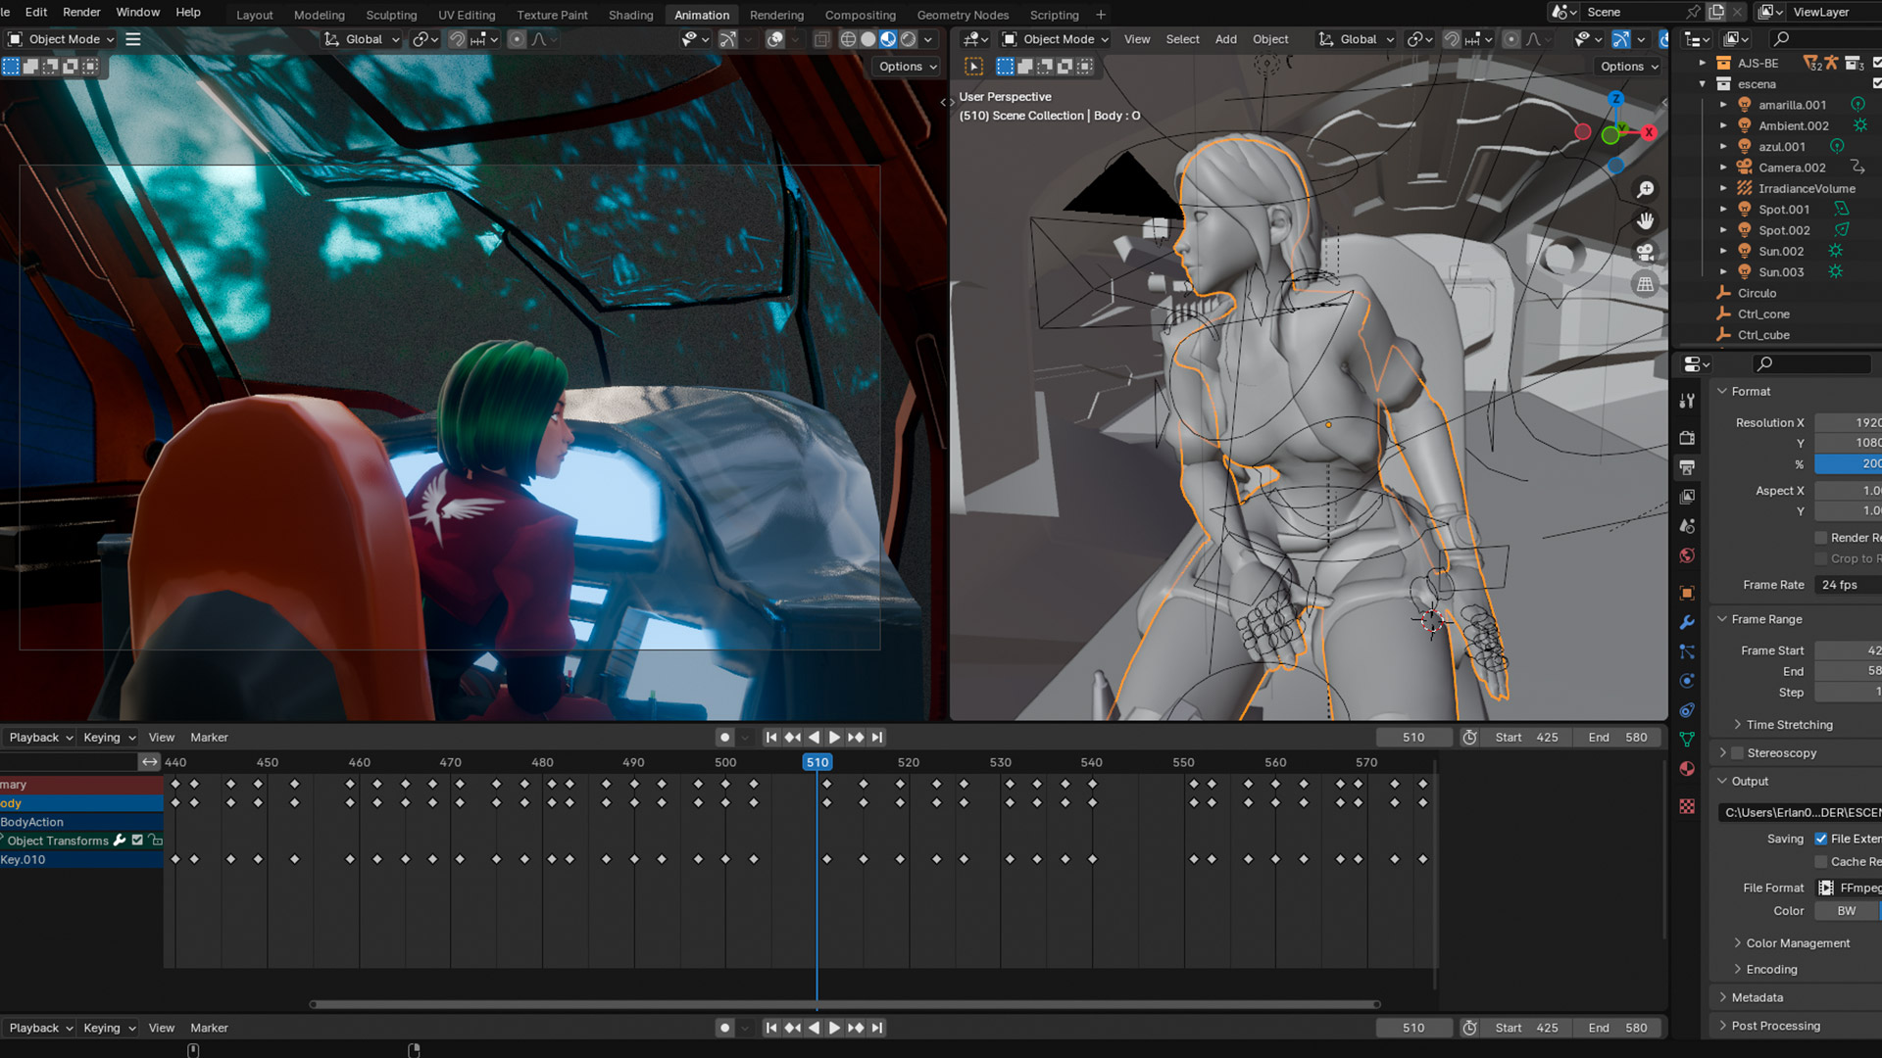Expand the Color Management panel

1798,943
